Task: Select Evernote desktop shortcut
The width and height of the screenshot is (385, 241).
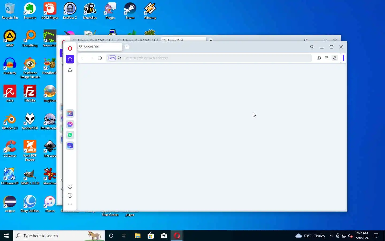Action: 30,11
